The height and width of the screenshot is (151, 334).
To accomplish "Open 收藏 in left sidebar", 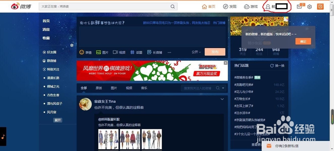I will (x=46, y=38).
